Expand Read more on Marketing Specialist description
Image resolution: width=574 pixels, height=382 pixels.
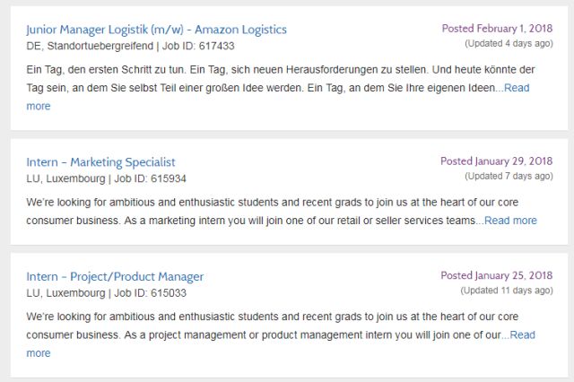[x=509, y=221]
